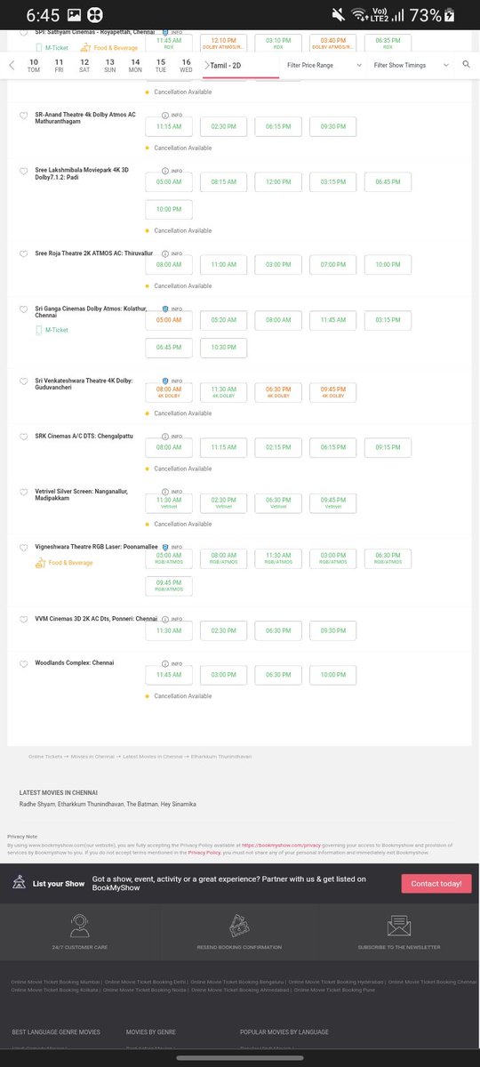
Task: Book 02:30 PM show at VVM Cinemas
Action: coord(223,630)
